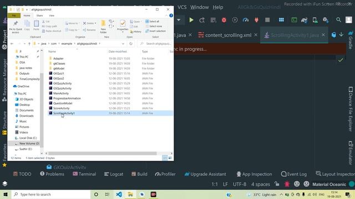Open File Explorer from taskbar
The height and width of the screenshot is (199, 355).
[x=130, y=194]
